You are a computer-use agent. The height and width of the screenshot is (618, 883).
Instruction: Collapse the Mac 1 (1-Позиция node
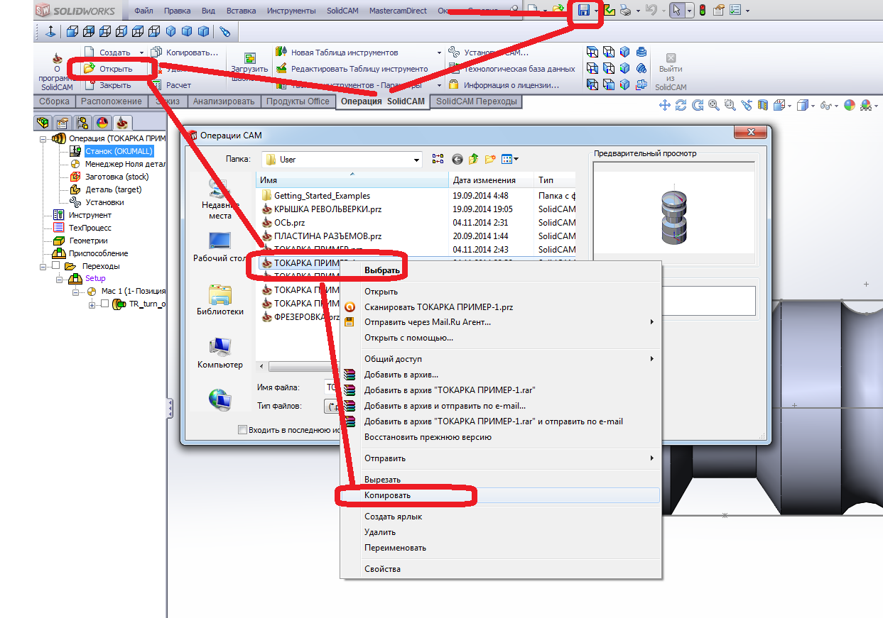76,291
